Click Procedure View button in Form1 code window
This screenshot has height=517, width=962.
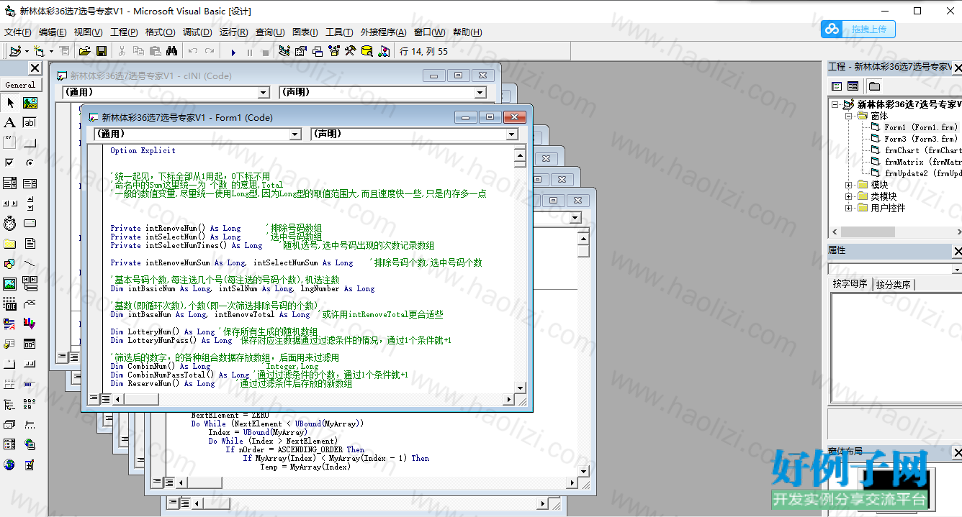coord(94,399)
